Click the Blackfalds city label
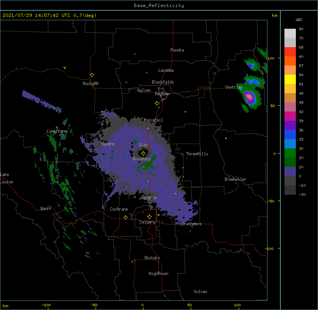This screenshot has width=318, height=310. tap(163, 82)
